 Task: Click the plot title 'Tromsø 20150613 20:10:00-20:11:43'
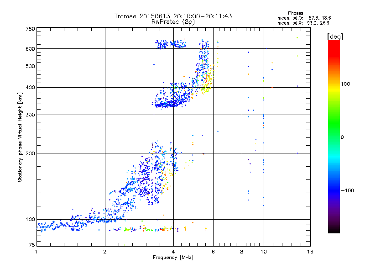point(173,16)
